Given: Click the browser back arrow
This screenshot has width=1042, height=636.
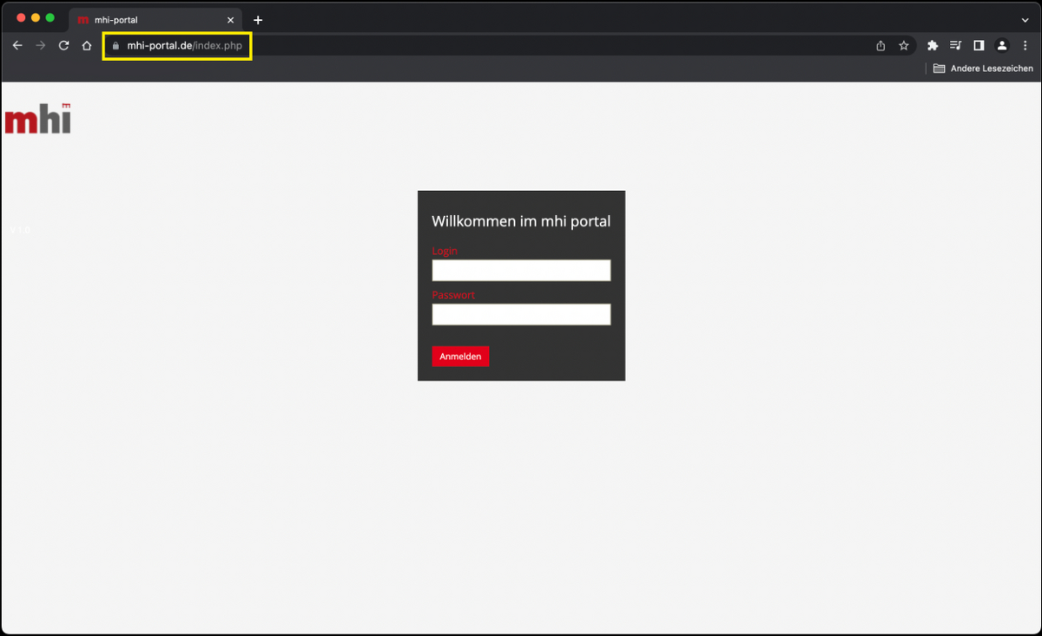Looking at the screenshot, I should [x=17, y=46].
